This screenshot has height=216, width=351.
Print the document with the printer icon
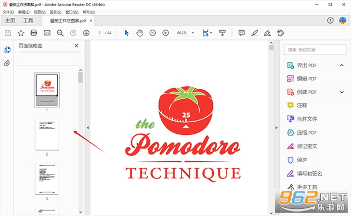coord(34,33)
